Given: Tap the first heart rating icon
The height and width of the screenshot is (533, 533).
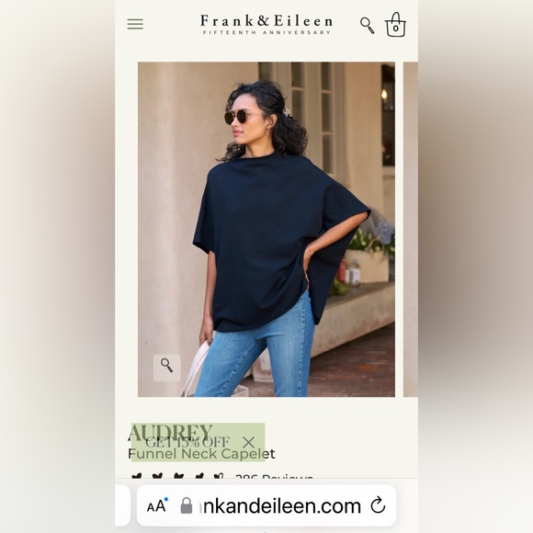Looking at the screenshot, I should [137, 476].
